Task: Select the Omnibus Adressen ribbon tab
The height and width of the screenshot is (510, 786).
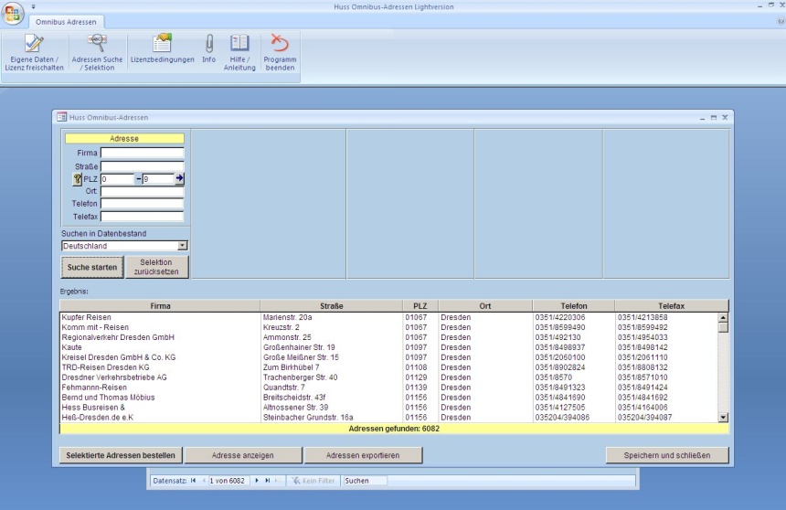Action: (x=66, y=22)
